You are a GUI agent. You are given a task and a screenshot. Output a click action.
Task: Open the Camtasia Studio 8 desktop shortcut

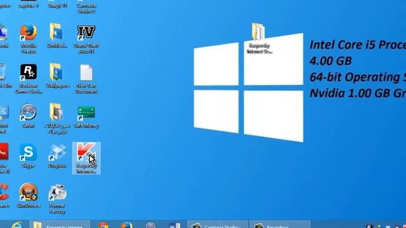(x=86, y=7)
